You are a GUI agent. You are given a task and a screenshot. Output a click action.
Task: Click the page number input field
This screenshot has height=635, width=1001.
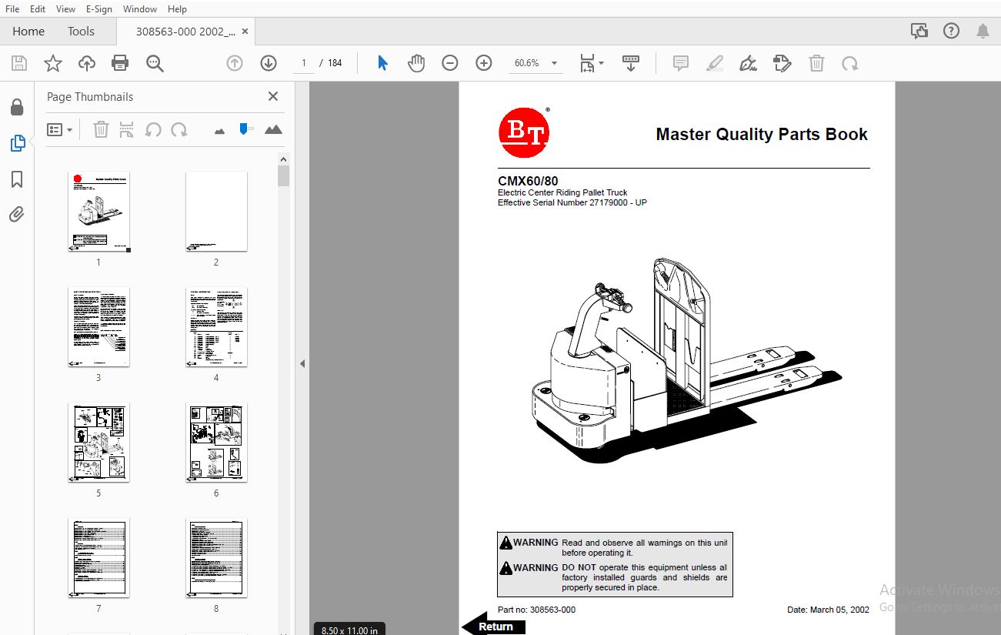(304, 63)
